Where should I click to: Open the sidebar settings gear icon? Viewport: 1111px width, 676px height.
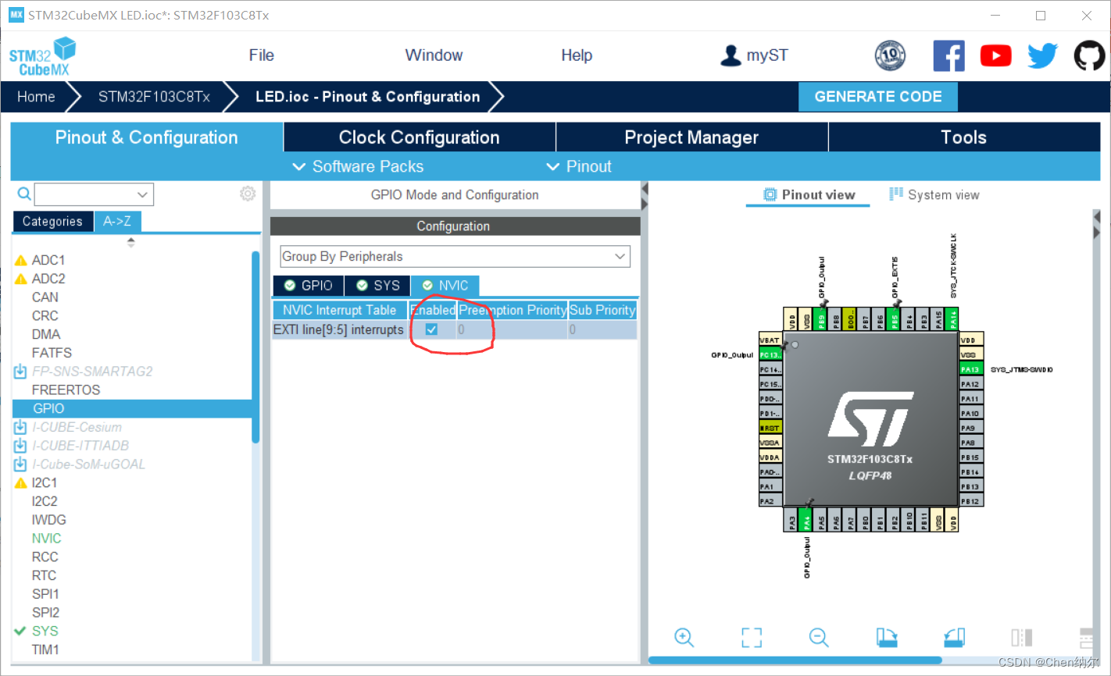[248, 194]
